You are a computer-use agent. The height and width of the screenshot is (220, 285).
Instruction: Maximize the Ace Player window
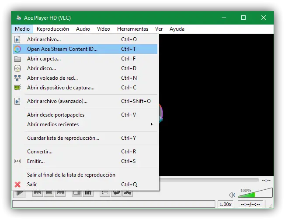243,18
